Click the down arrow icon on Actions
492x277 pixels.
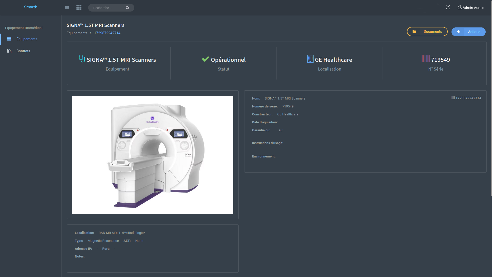459,32
